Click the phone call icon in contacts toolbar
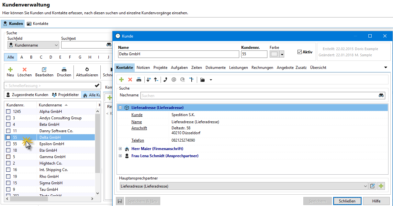The image size is (393, 206). pyautogui.click(x=165, y=80)
